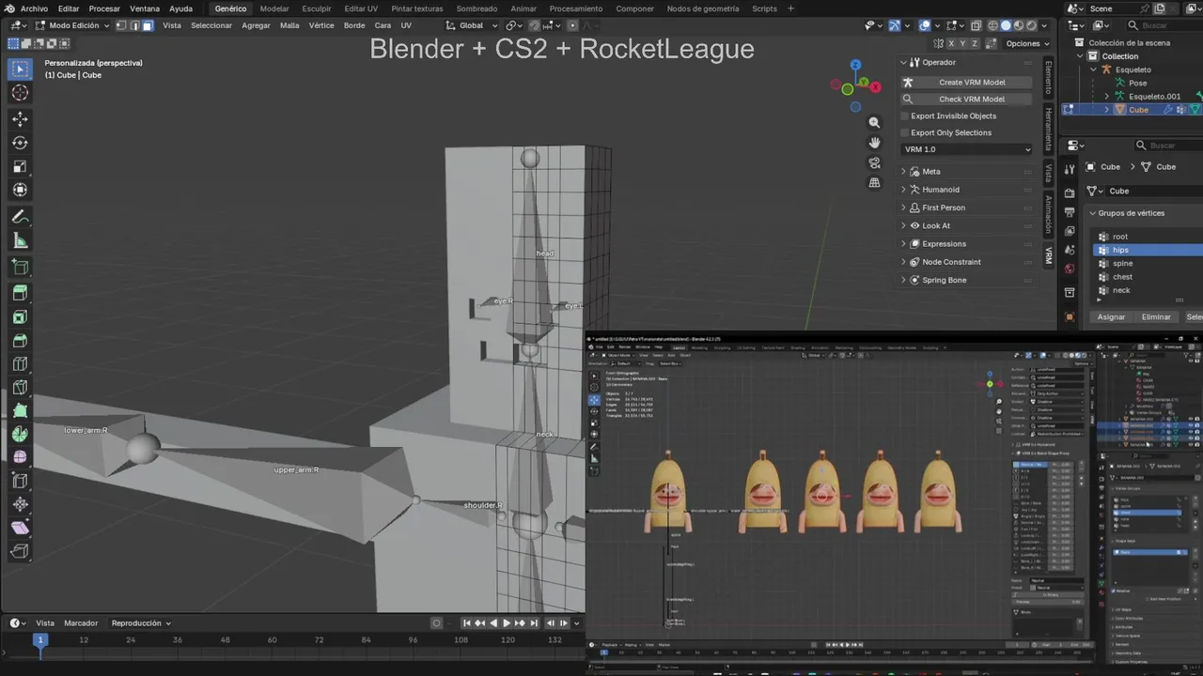Open the VRM 1.0 version dropdown
The height and width of the screenshot is (676, 1203).
click(966, 149)
